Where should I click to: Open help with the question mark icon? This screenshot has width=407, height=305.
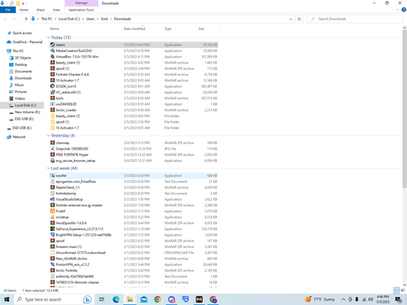point(404,10)
